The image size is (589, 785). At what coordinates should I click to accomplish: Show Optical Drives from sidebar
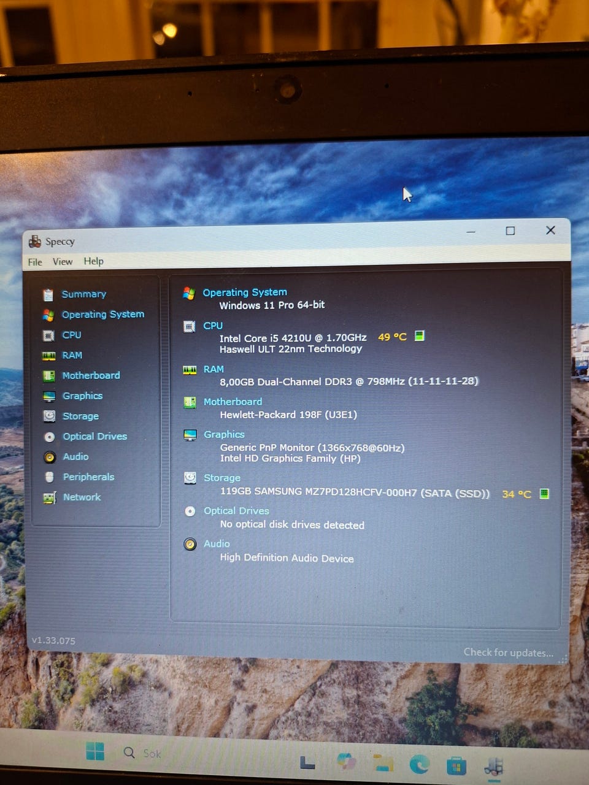click(95, 436)
